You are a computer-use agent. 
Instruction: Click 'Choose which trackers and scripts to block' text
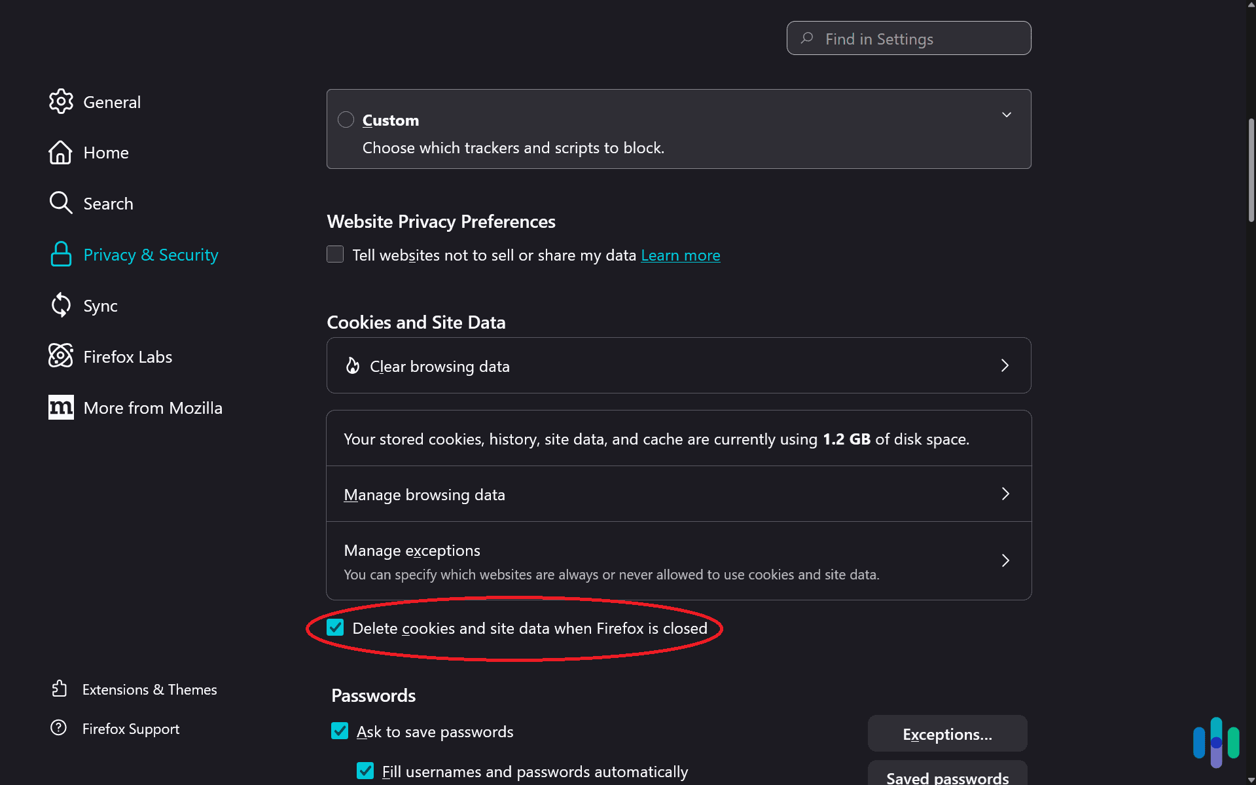tap(513, 148)
